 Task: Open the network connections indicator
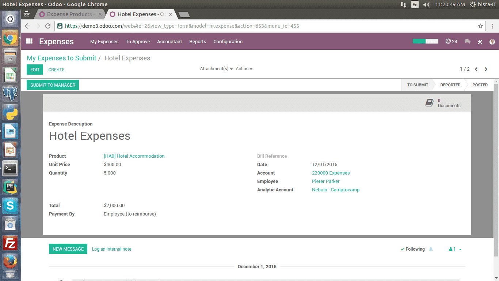pyautogui.click(x=403, y=4)
